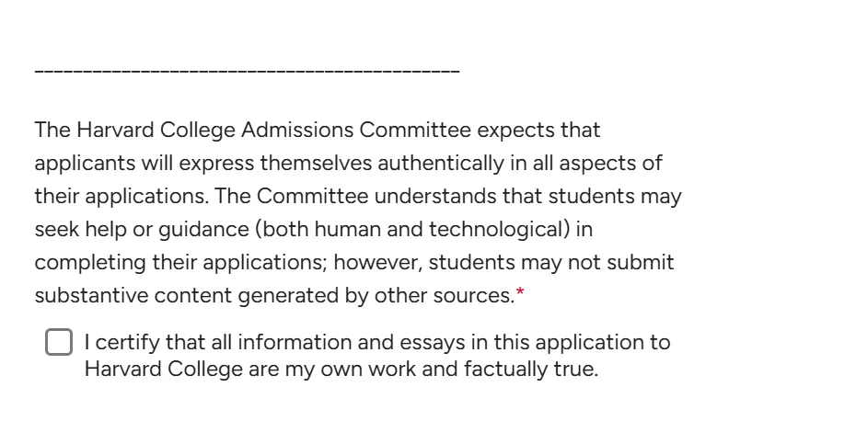Click the dashed separator line
The height and width of the screenshot is (444, 856).
coord(247,71)
